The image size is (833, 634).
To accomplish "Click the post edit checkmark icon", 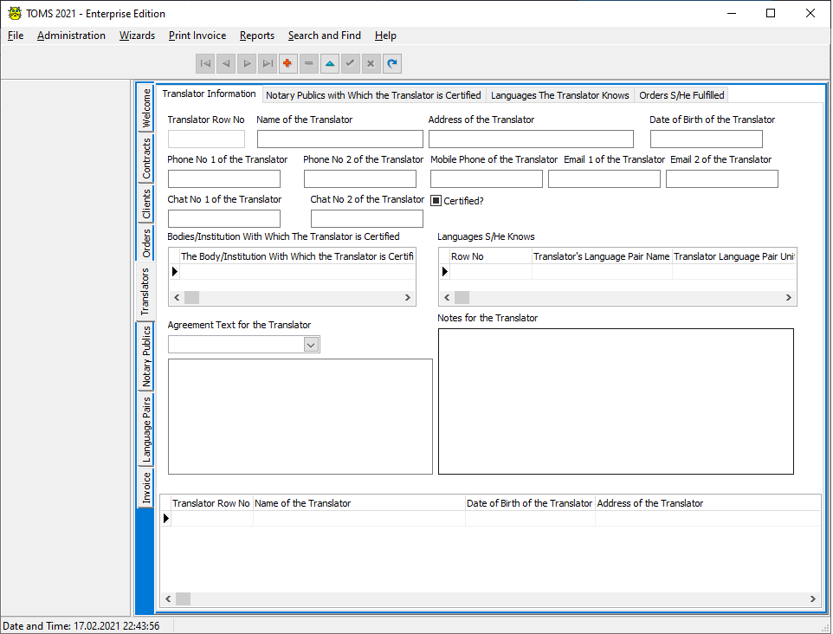I will click(351, 63).
